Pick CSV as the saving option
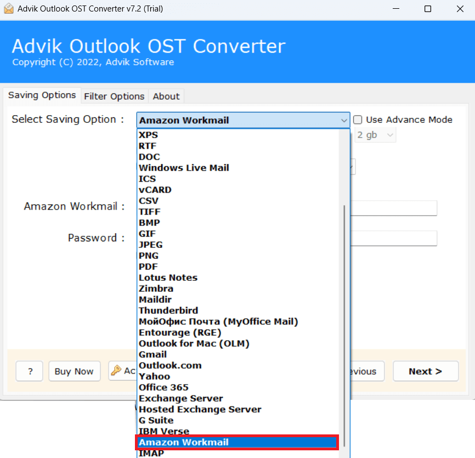Screen dimensions: 475x458 (x=238, y=201)
